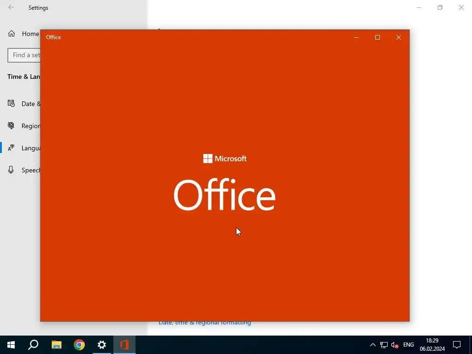The height and width of the screenshot is (354, 472).
Task: Focus the Find a setting search box
Action: coord(24,55)
